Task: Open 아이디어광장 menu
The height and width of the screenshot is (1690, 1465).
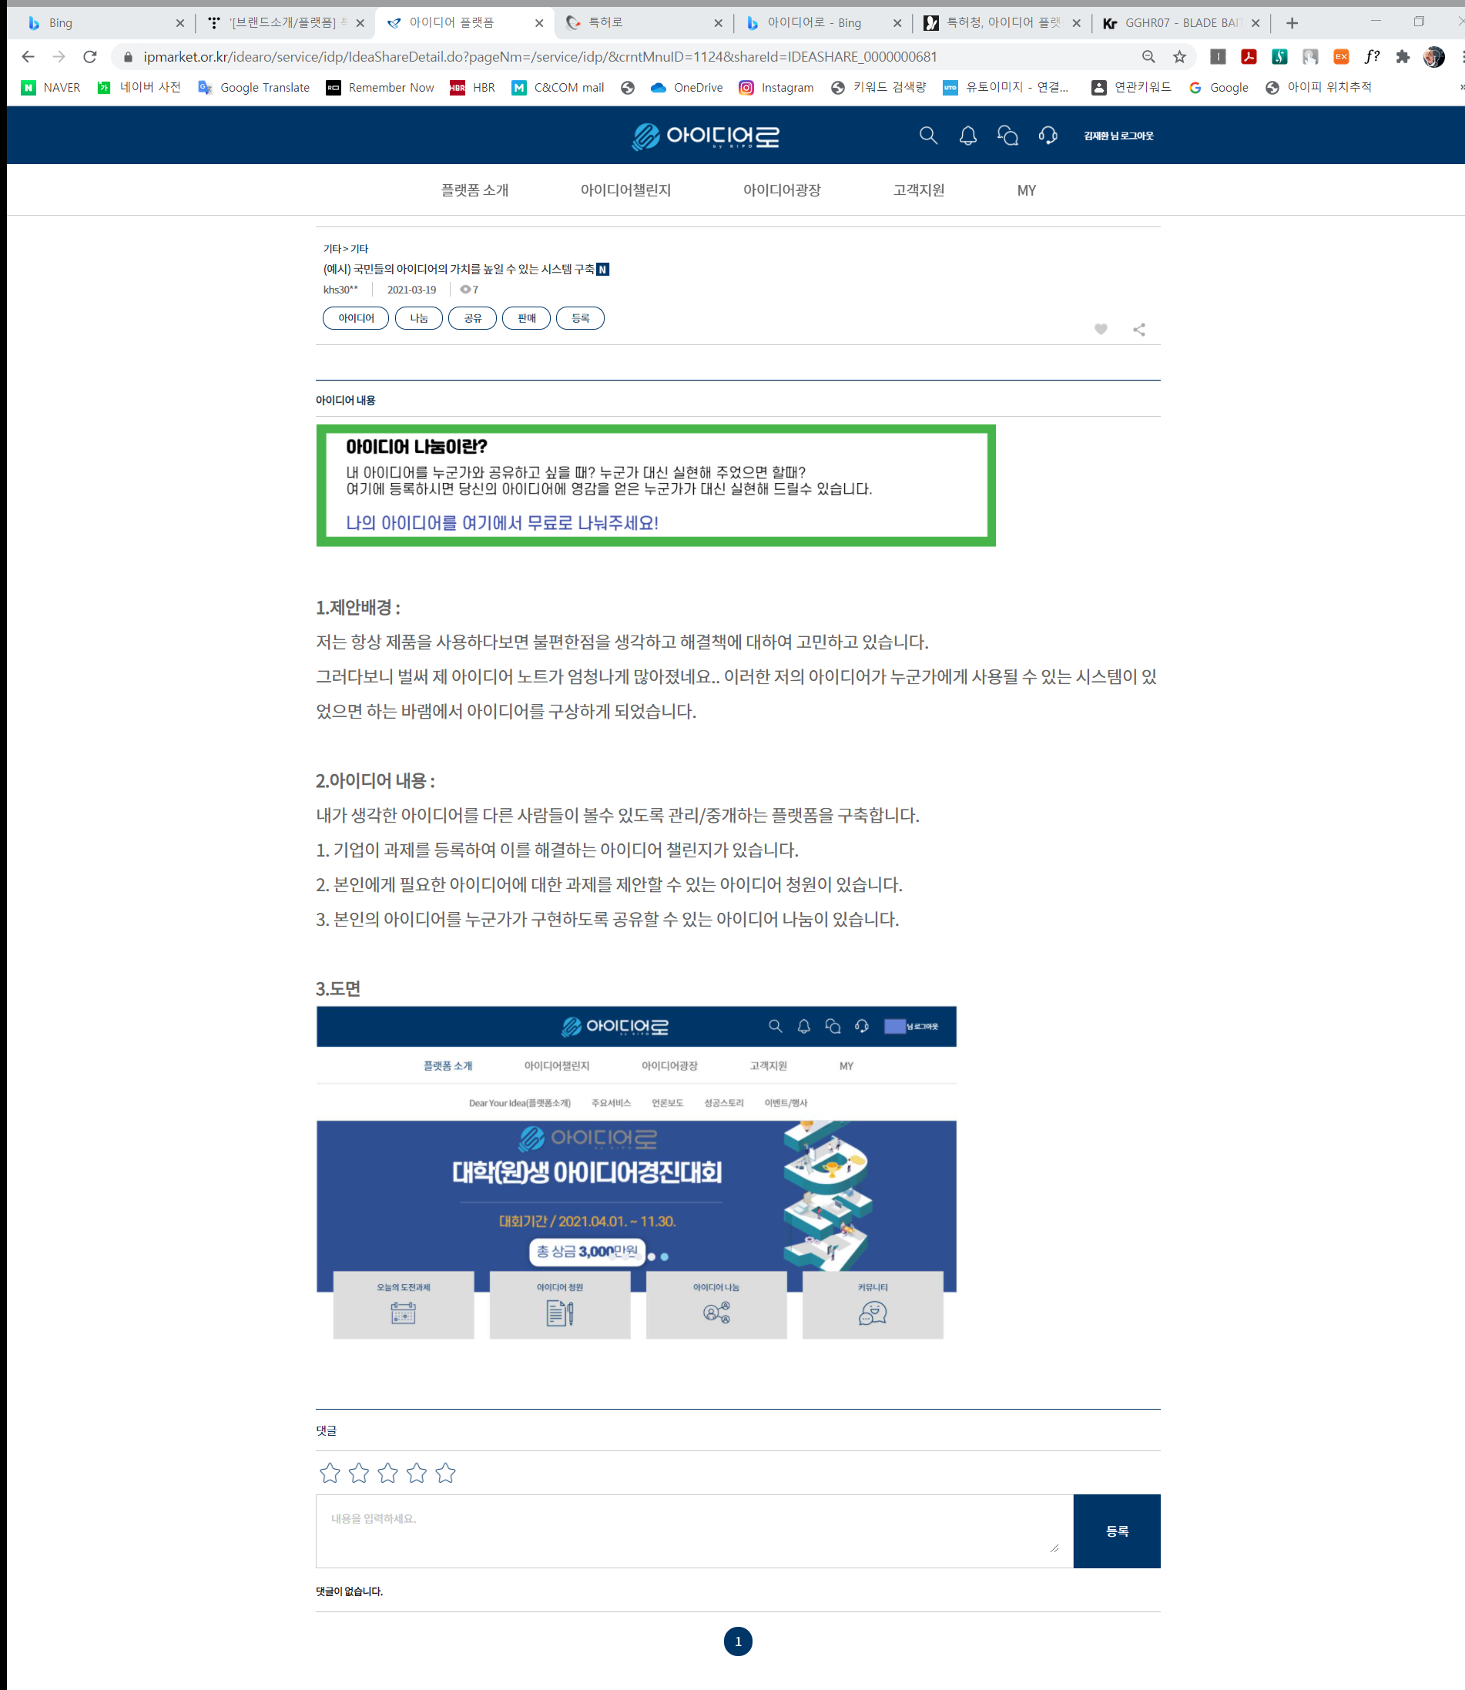Action: [782, 189]
